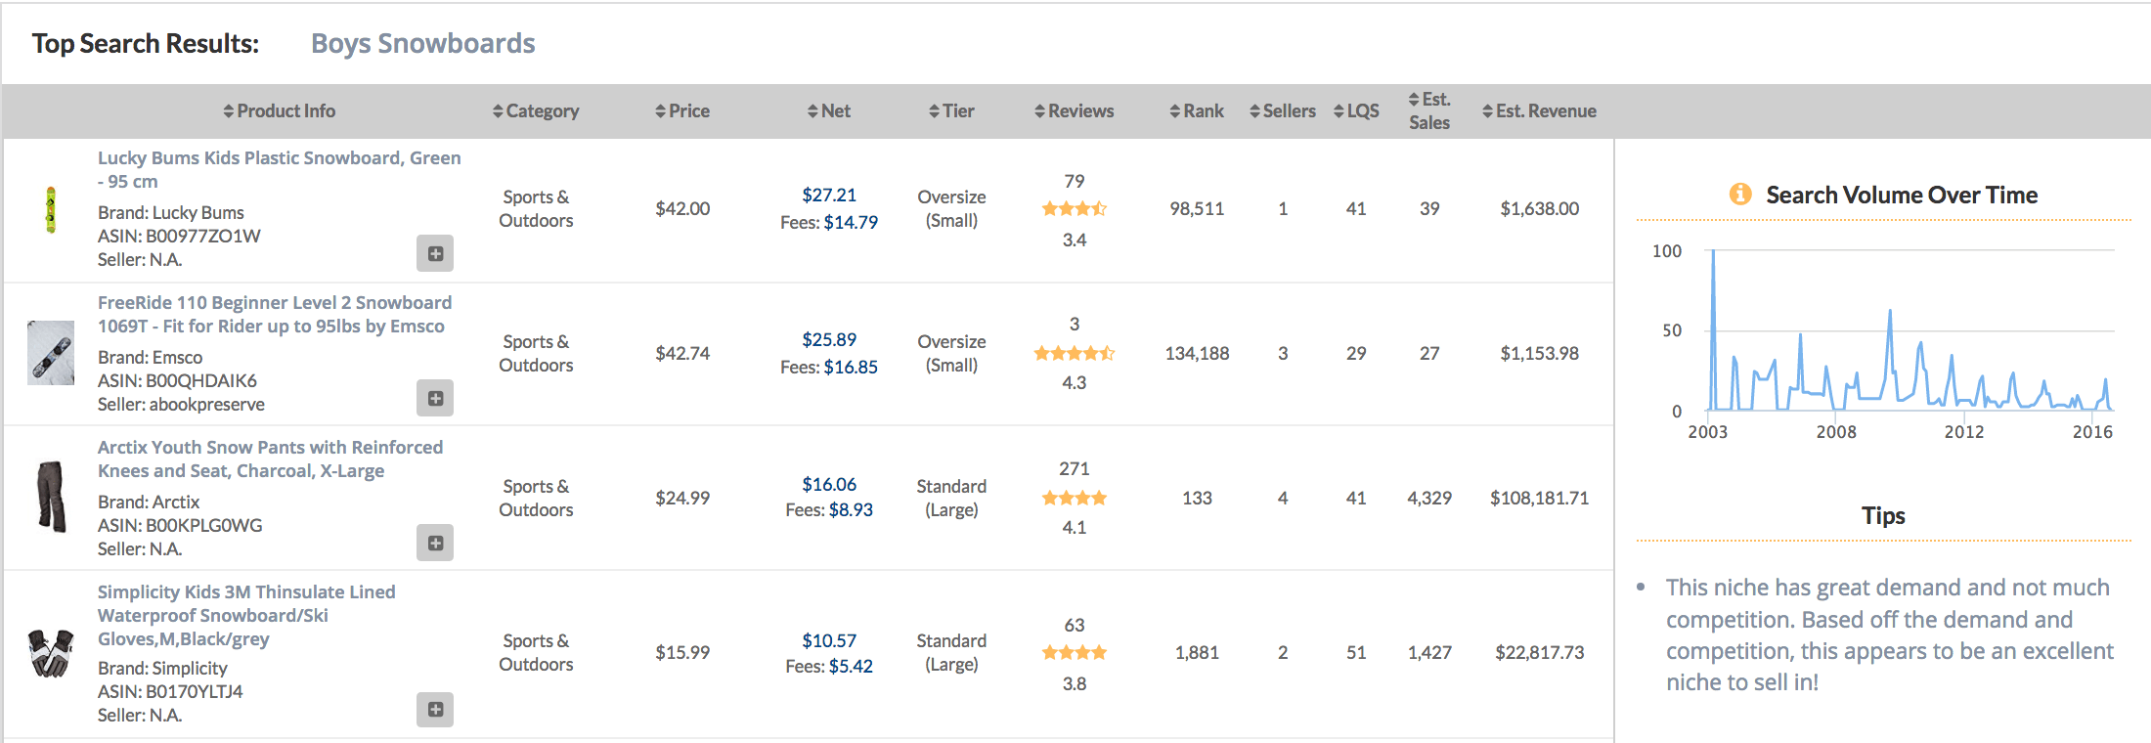The image size is (2151, 743).
Task: Expand details for Lucky Bums snowboard row
Action: pyautogui.click(x=435, y=253)
